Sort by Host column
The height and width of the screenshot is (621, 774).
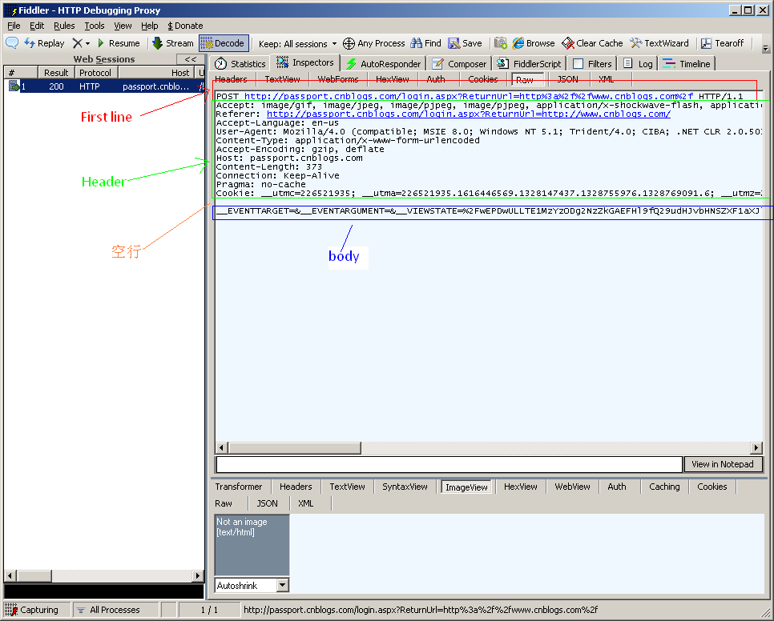(x=156, y=73)
